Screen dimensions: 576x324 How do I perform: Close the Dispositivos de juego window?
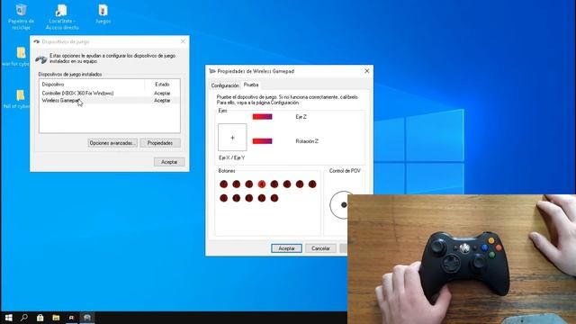(x=183, y=41)
